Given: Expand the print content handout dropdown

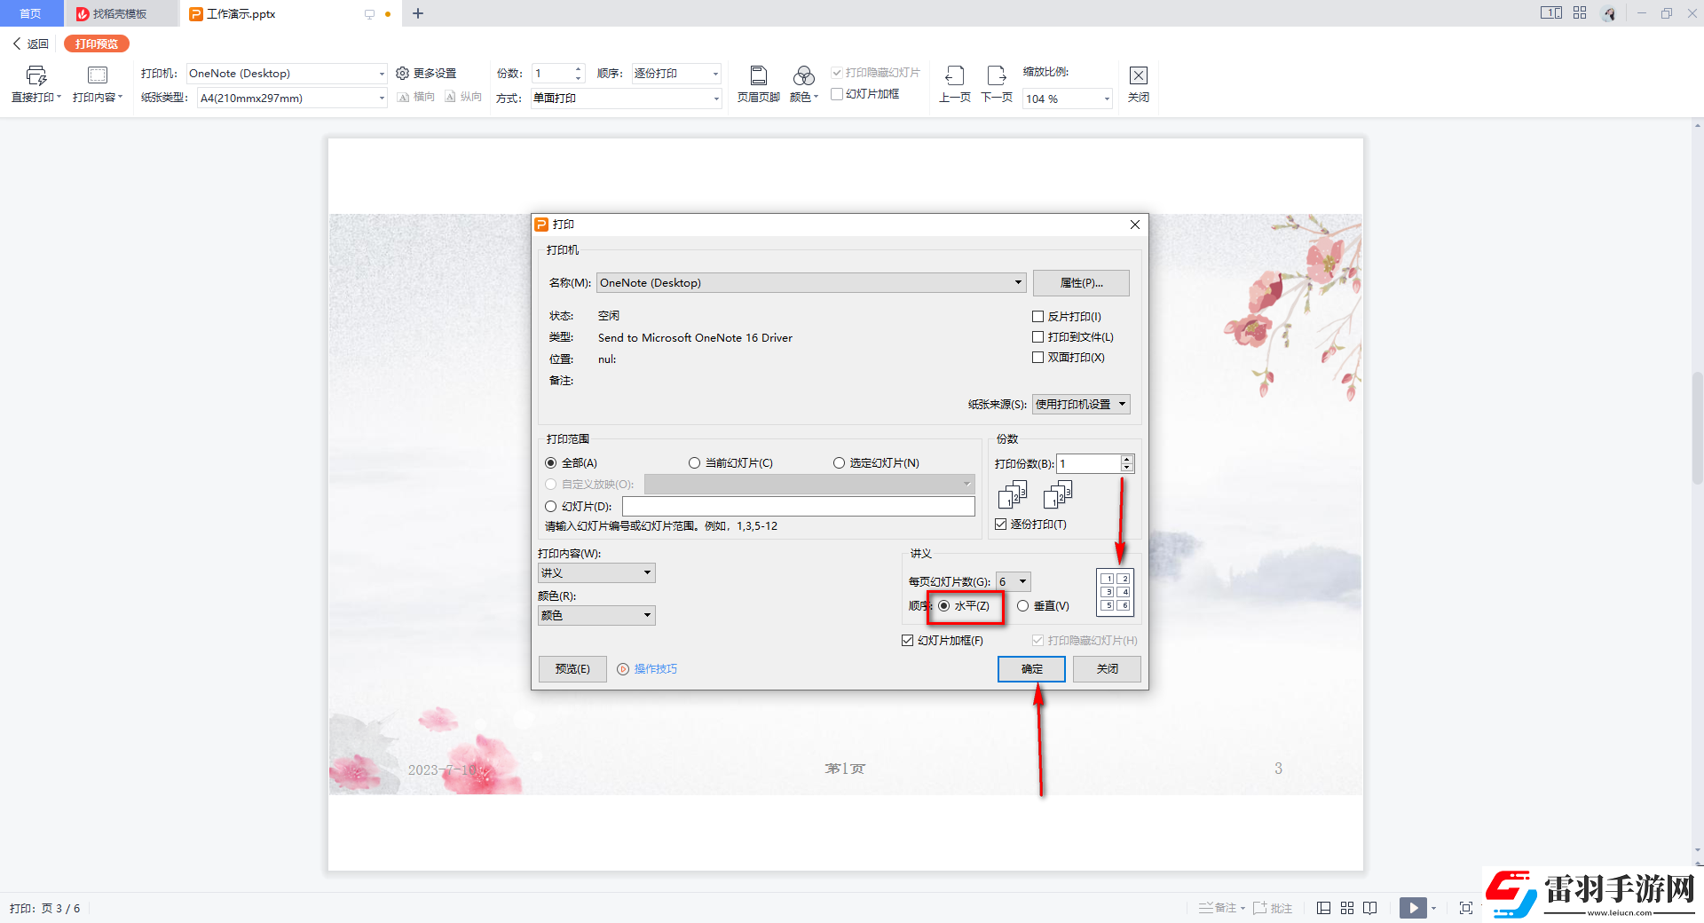Looking at the screenshot, I should click(x=647, y=573).
